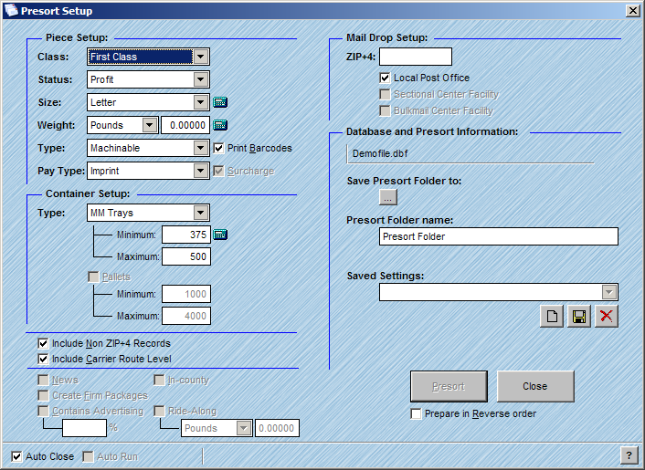Toggle the Auto Run checkbox
The width and height of the screenshot is (645, 470).
click(x=88, y=456)
